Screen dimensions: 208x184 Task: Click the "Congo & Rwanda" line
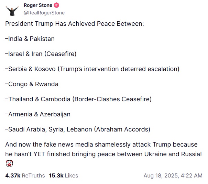tap(32, 84)
